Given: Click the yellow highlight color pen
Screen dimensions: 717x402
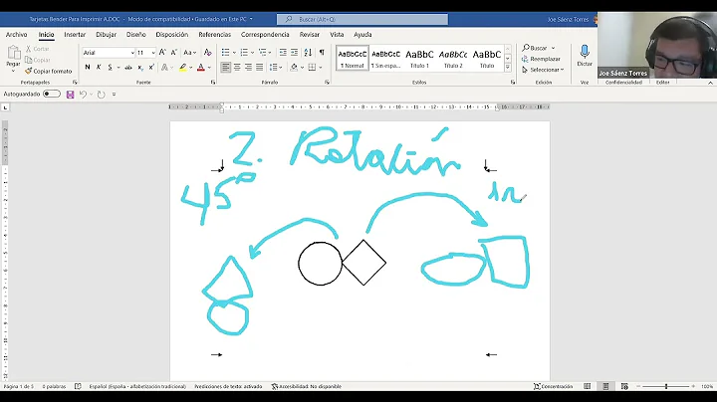Looking at the screenshot, I should (x=183, y=67).
